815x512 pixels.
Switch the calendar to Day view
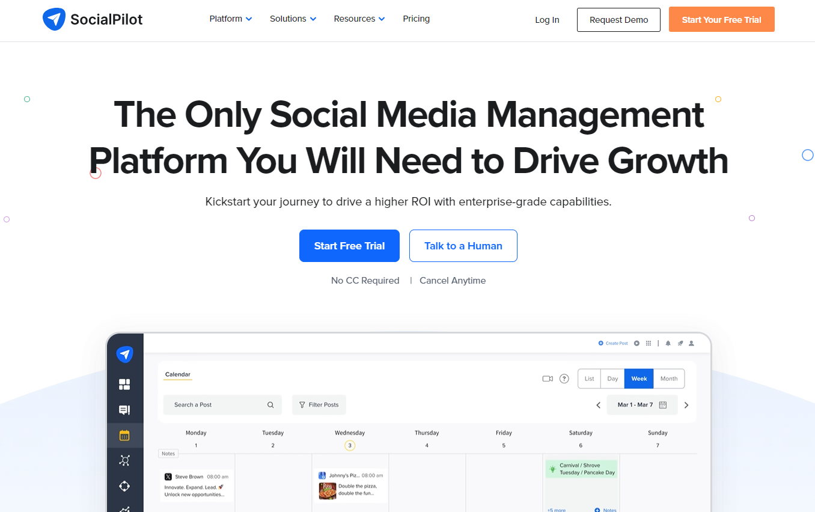612,379
